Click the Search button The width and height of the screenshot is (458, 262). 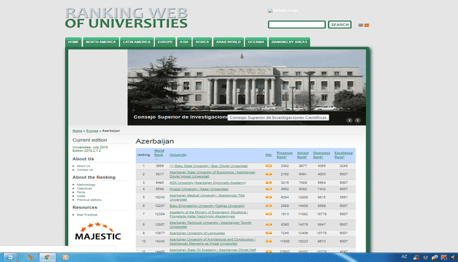(340, 25)
